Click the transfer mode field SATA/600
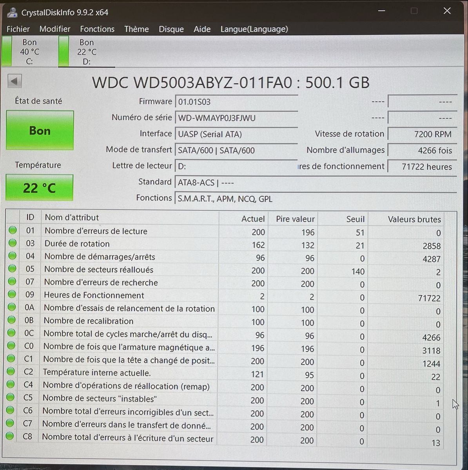 tap(236, 150)
